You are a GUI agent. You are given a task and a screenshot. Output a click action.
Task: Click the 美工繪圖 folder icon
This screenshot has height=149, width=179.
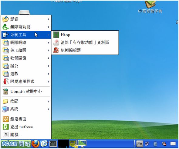click(5, 50)
